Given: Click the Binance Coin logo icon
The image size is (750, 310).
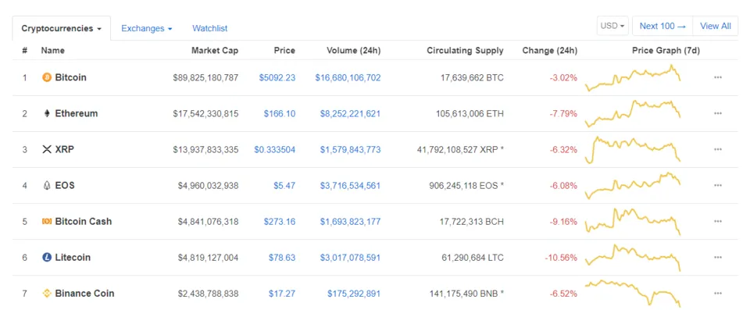Looking at the screenshot, I should click(47, 294).
